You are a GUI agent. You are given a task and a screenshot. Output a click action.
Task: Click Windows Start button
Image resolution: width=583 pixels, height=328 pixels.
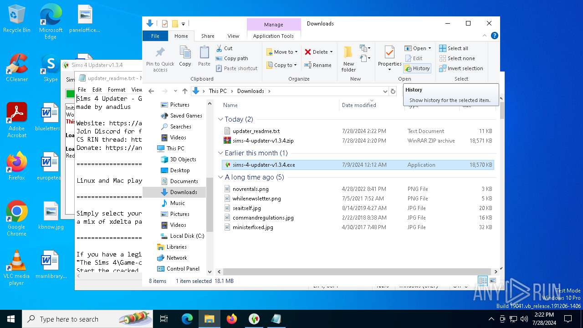click(11, 319)
